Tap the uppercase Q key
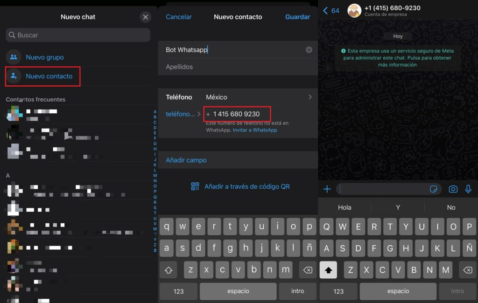Screen dimensions: 478x303 [326, 227]
